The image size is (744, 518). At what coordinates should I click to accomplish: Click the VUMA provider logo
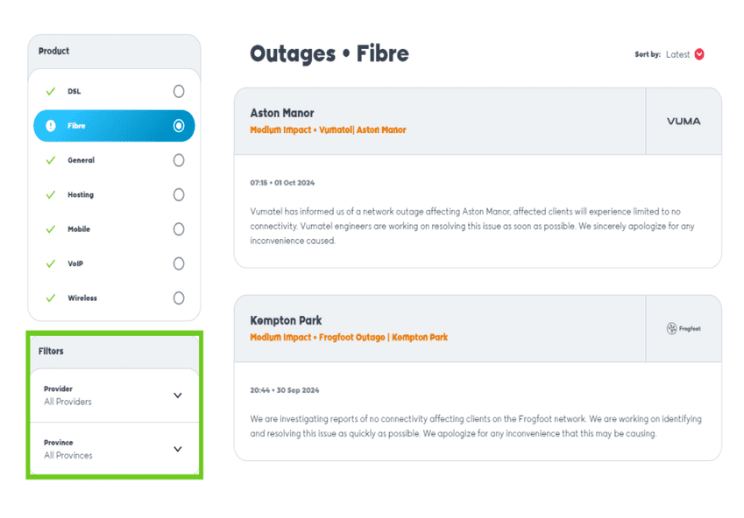click(684, 122)
